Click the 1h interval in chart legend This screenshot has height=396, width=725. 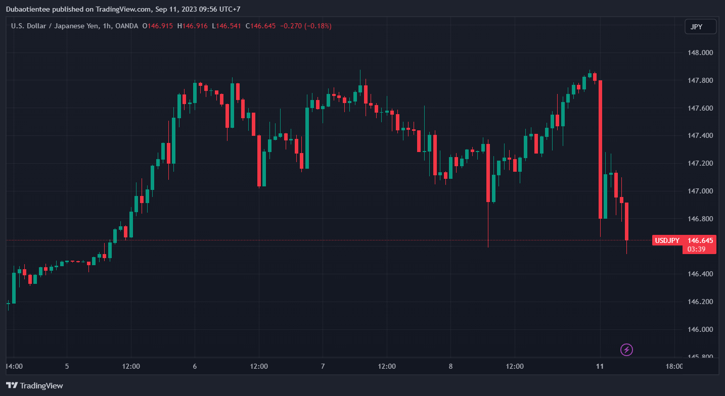point(120,26)
